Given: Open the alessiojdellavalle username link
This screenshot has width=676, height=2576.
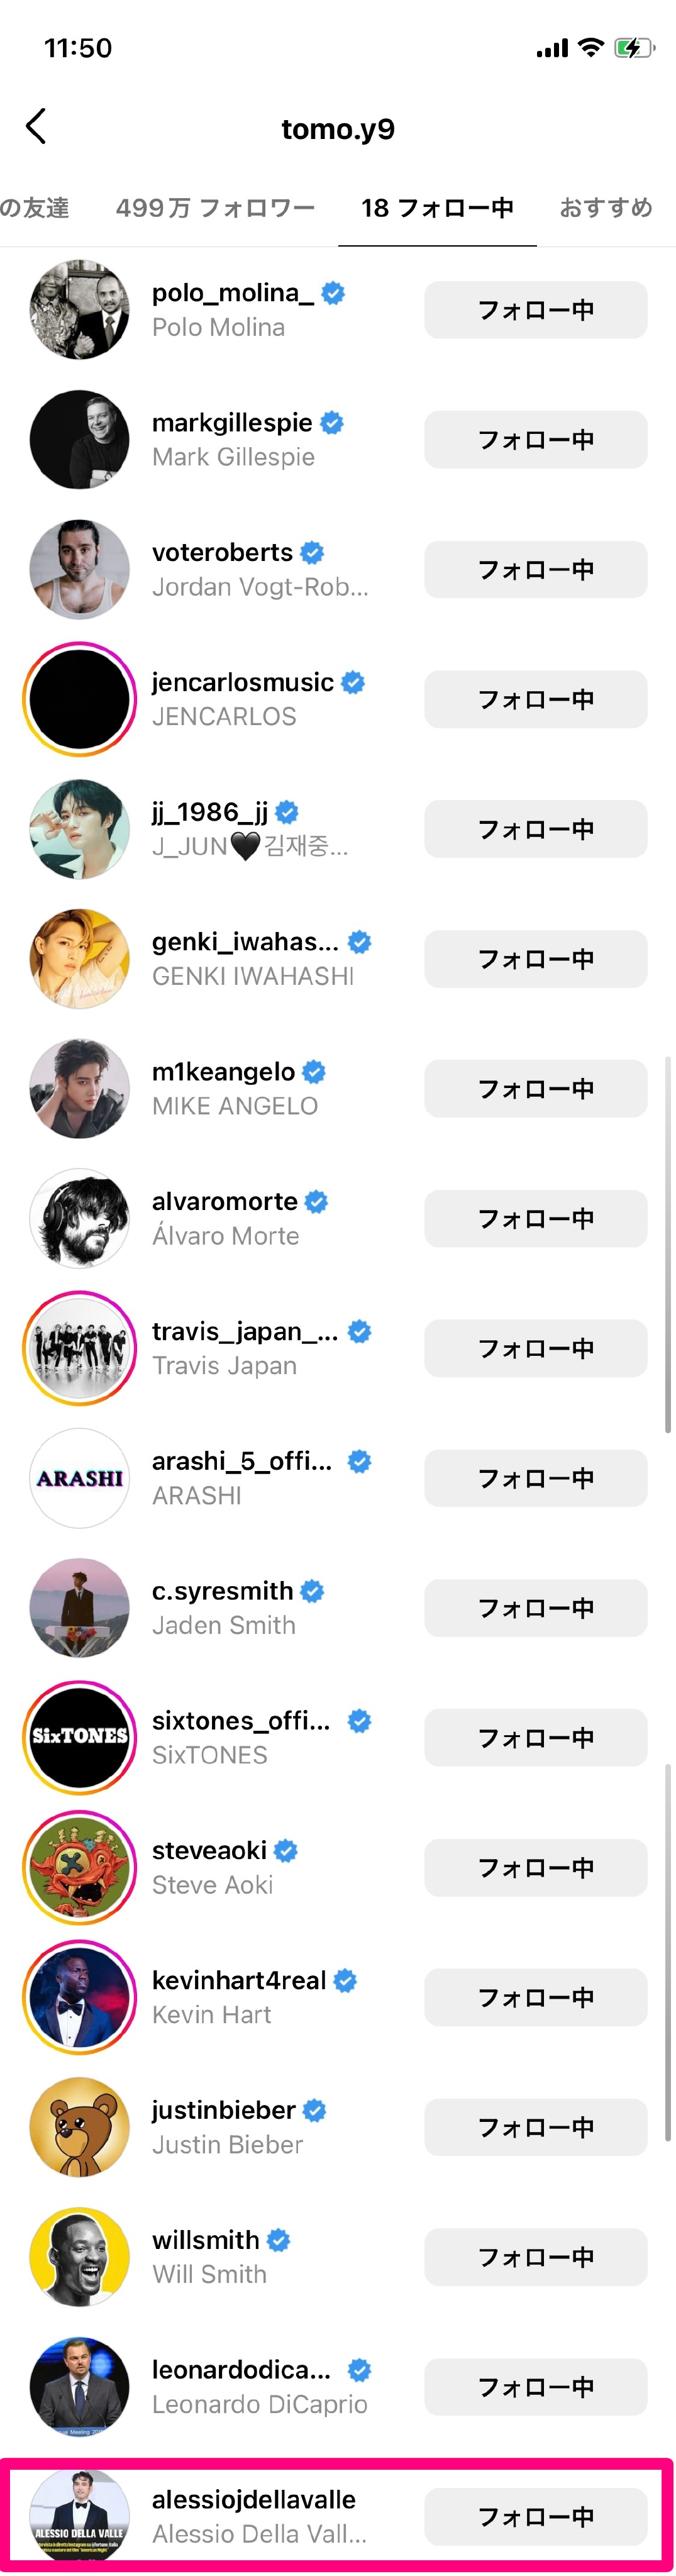Looking at the screenshot, I should click(254, 2499).
